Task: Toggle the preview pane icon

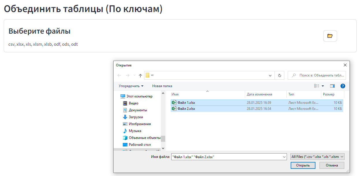Action: tap(332, 86)
